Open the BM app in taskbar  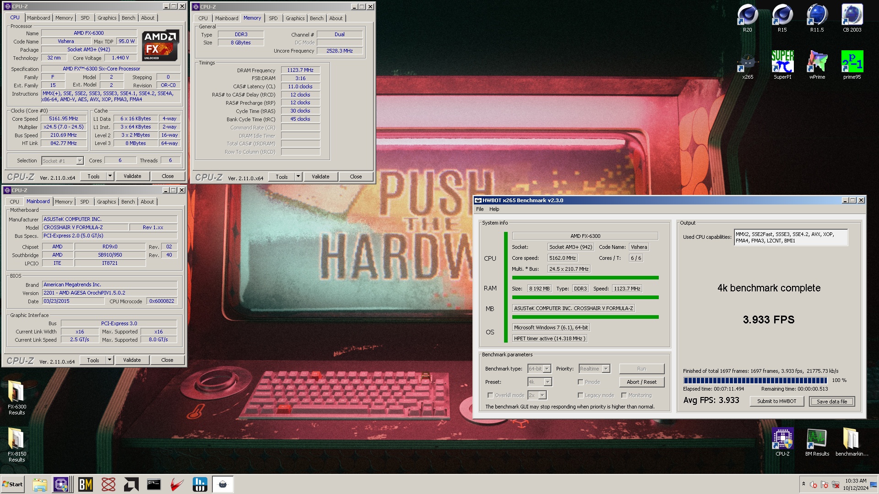pos(85,484)
